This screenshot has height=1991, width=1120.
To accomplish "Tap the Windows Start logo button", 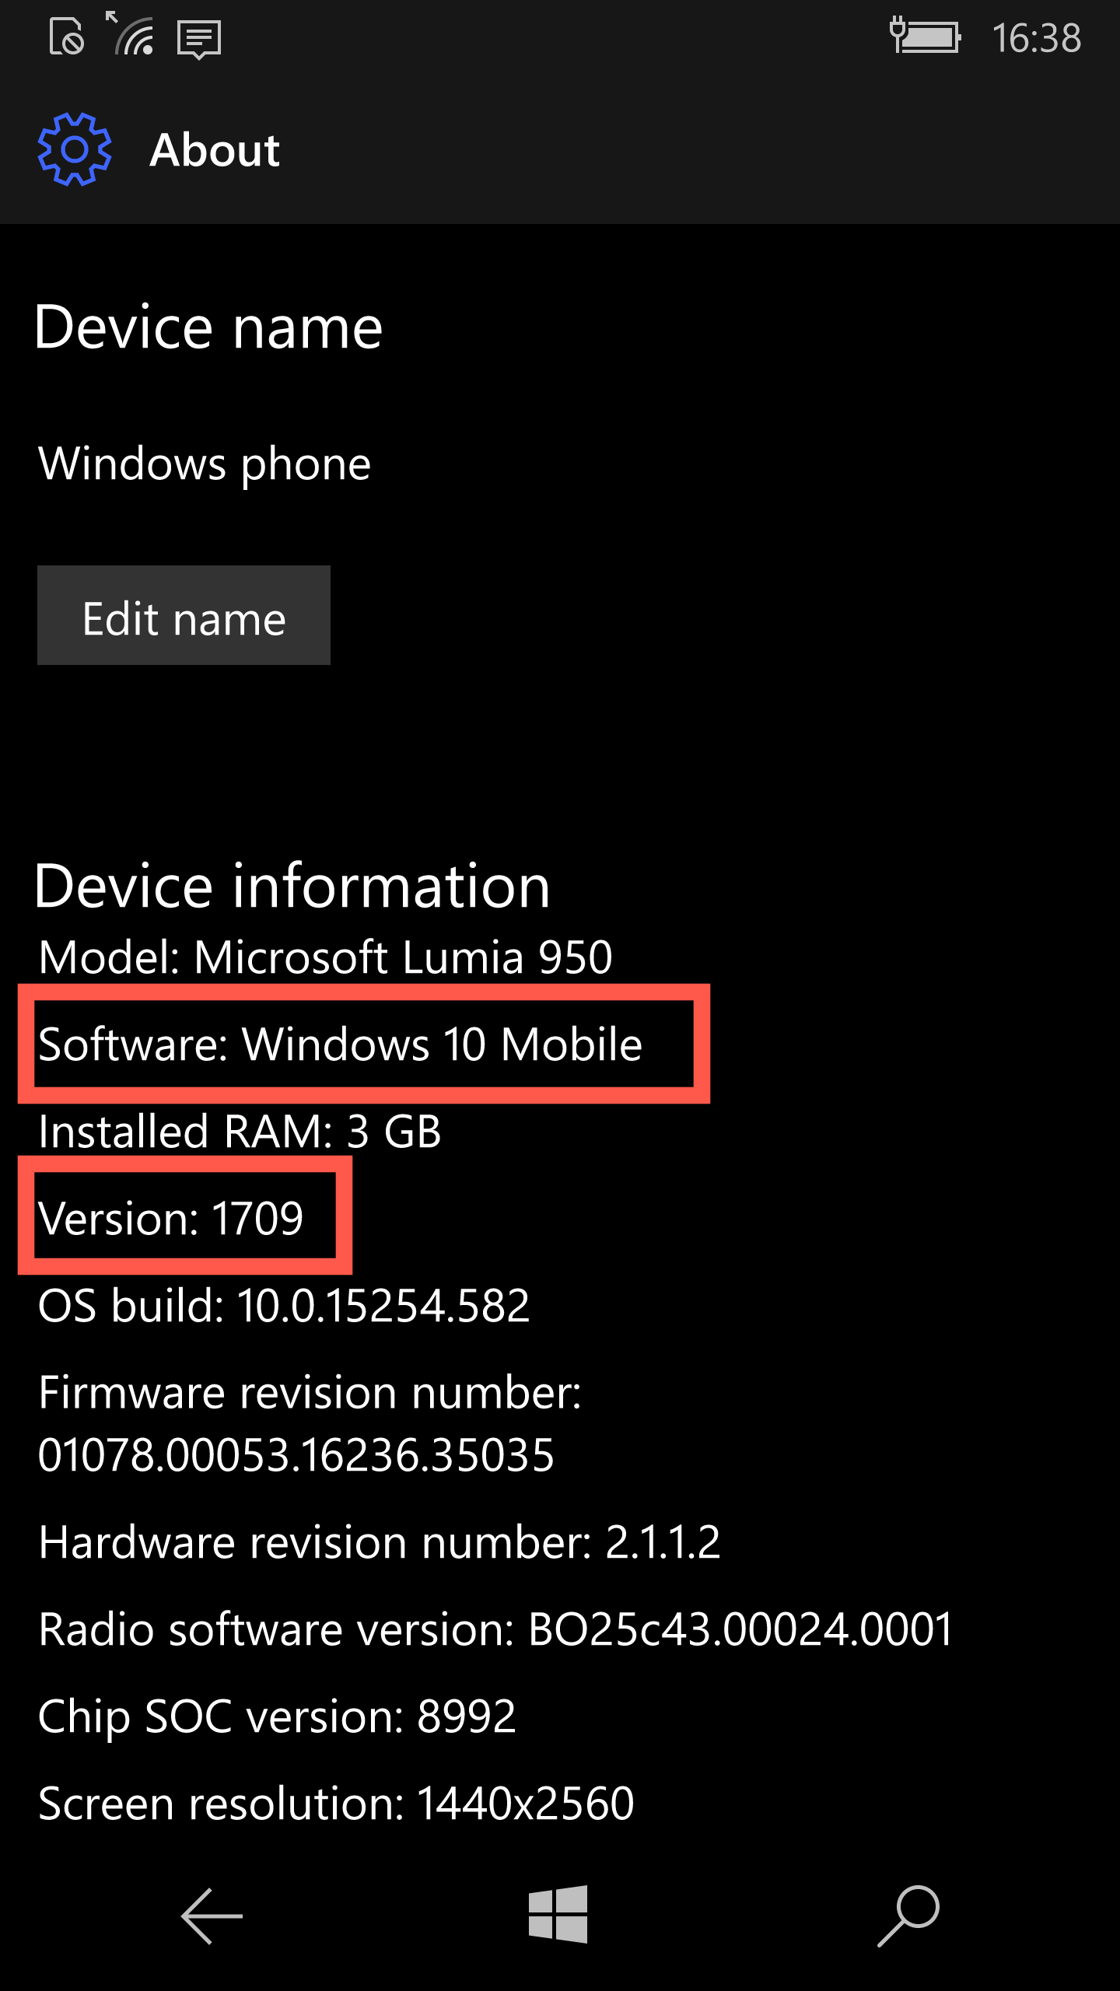I will 558,1914.
